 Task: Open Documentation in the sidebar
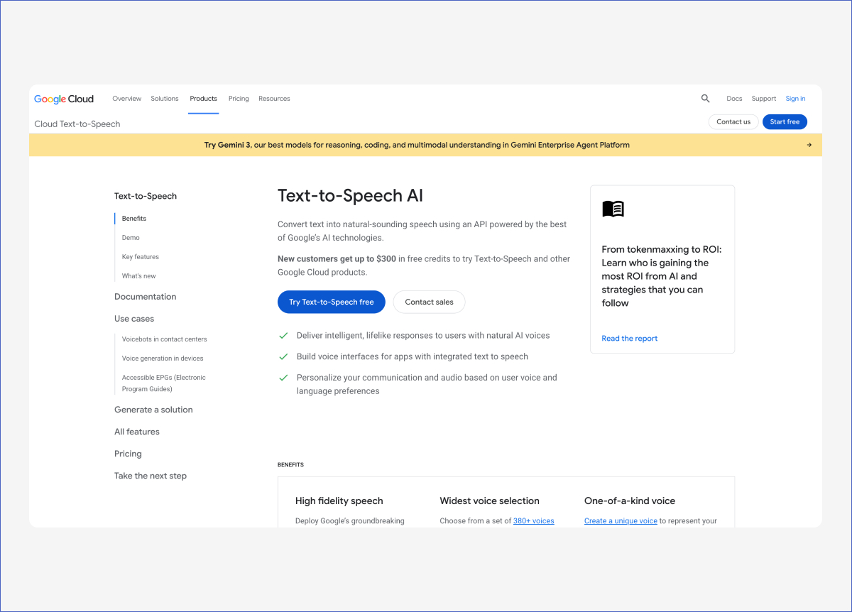146,297
